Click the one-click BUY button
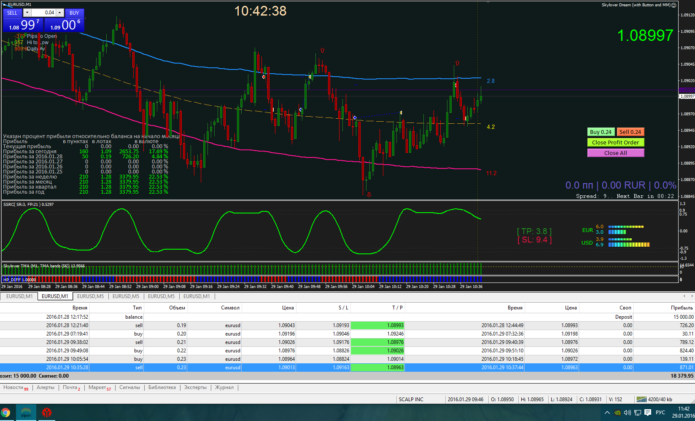The image size is (695, 421). click(74, 13)
